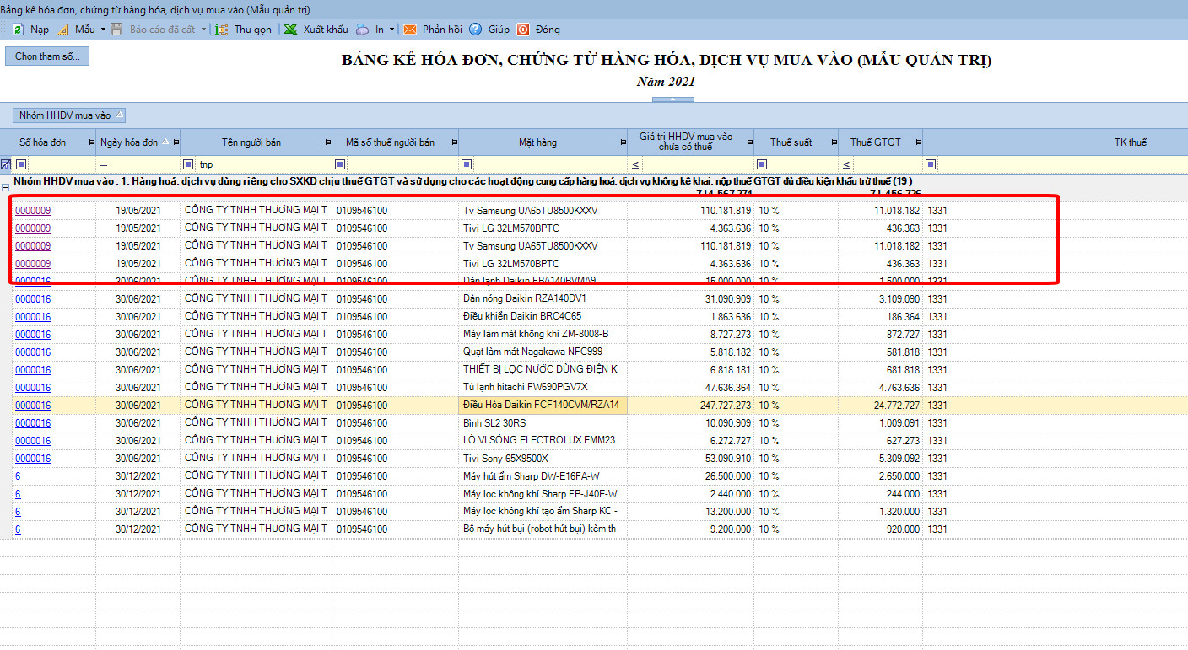The width and height of the screenshot is (1188, 650).
Task: Send feedback via Phản hồi envelope icon
Action: 410,30
